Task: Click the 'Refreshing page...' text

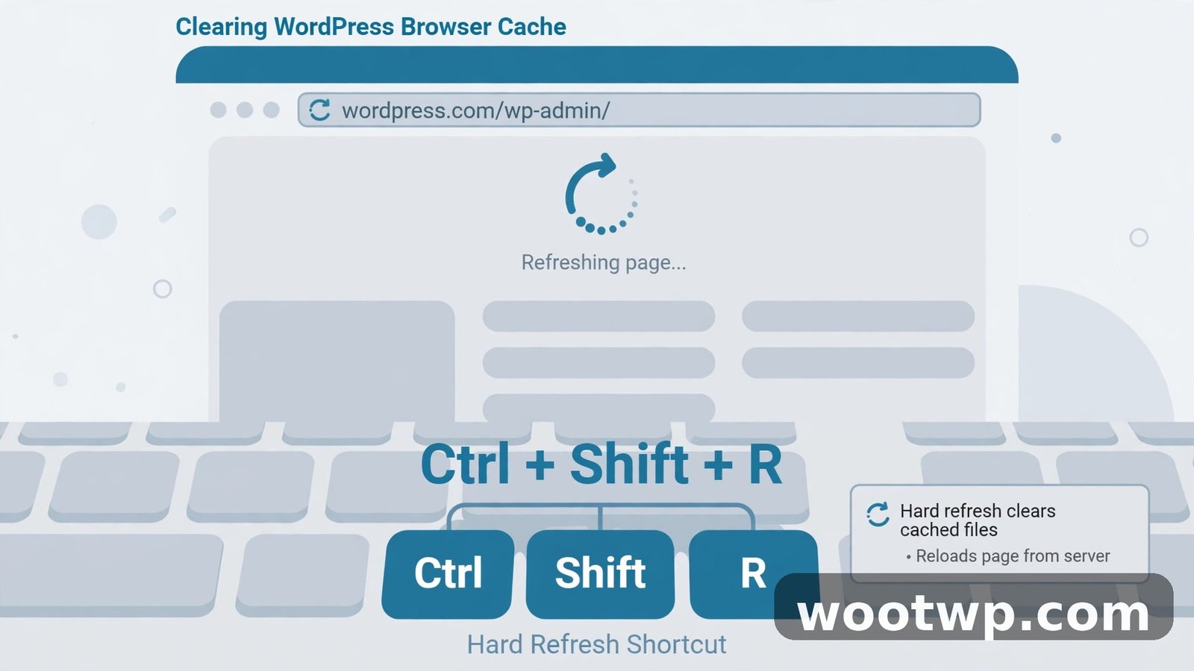Action: tap(604, 263)
